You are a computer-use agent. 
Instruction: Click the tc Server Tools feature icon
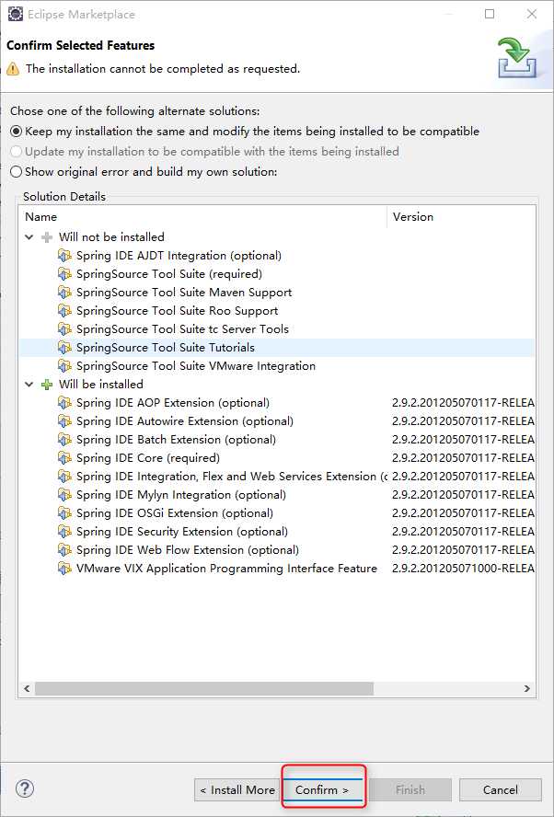pyautogui.click(x=64, y=328)
